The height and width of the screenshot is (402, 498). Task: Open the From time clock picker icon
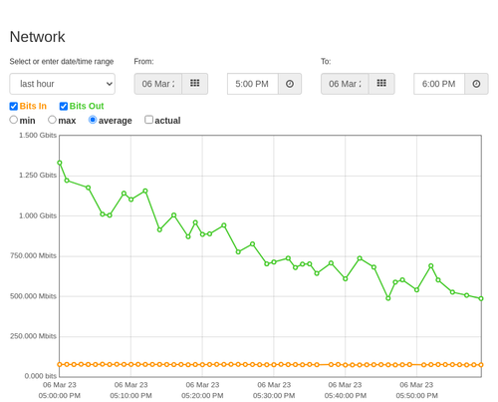point(290,84)
